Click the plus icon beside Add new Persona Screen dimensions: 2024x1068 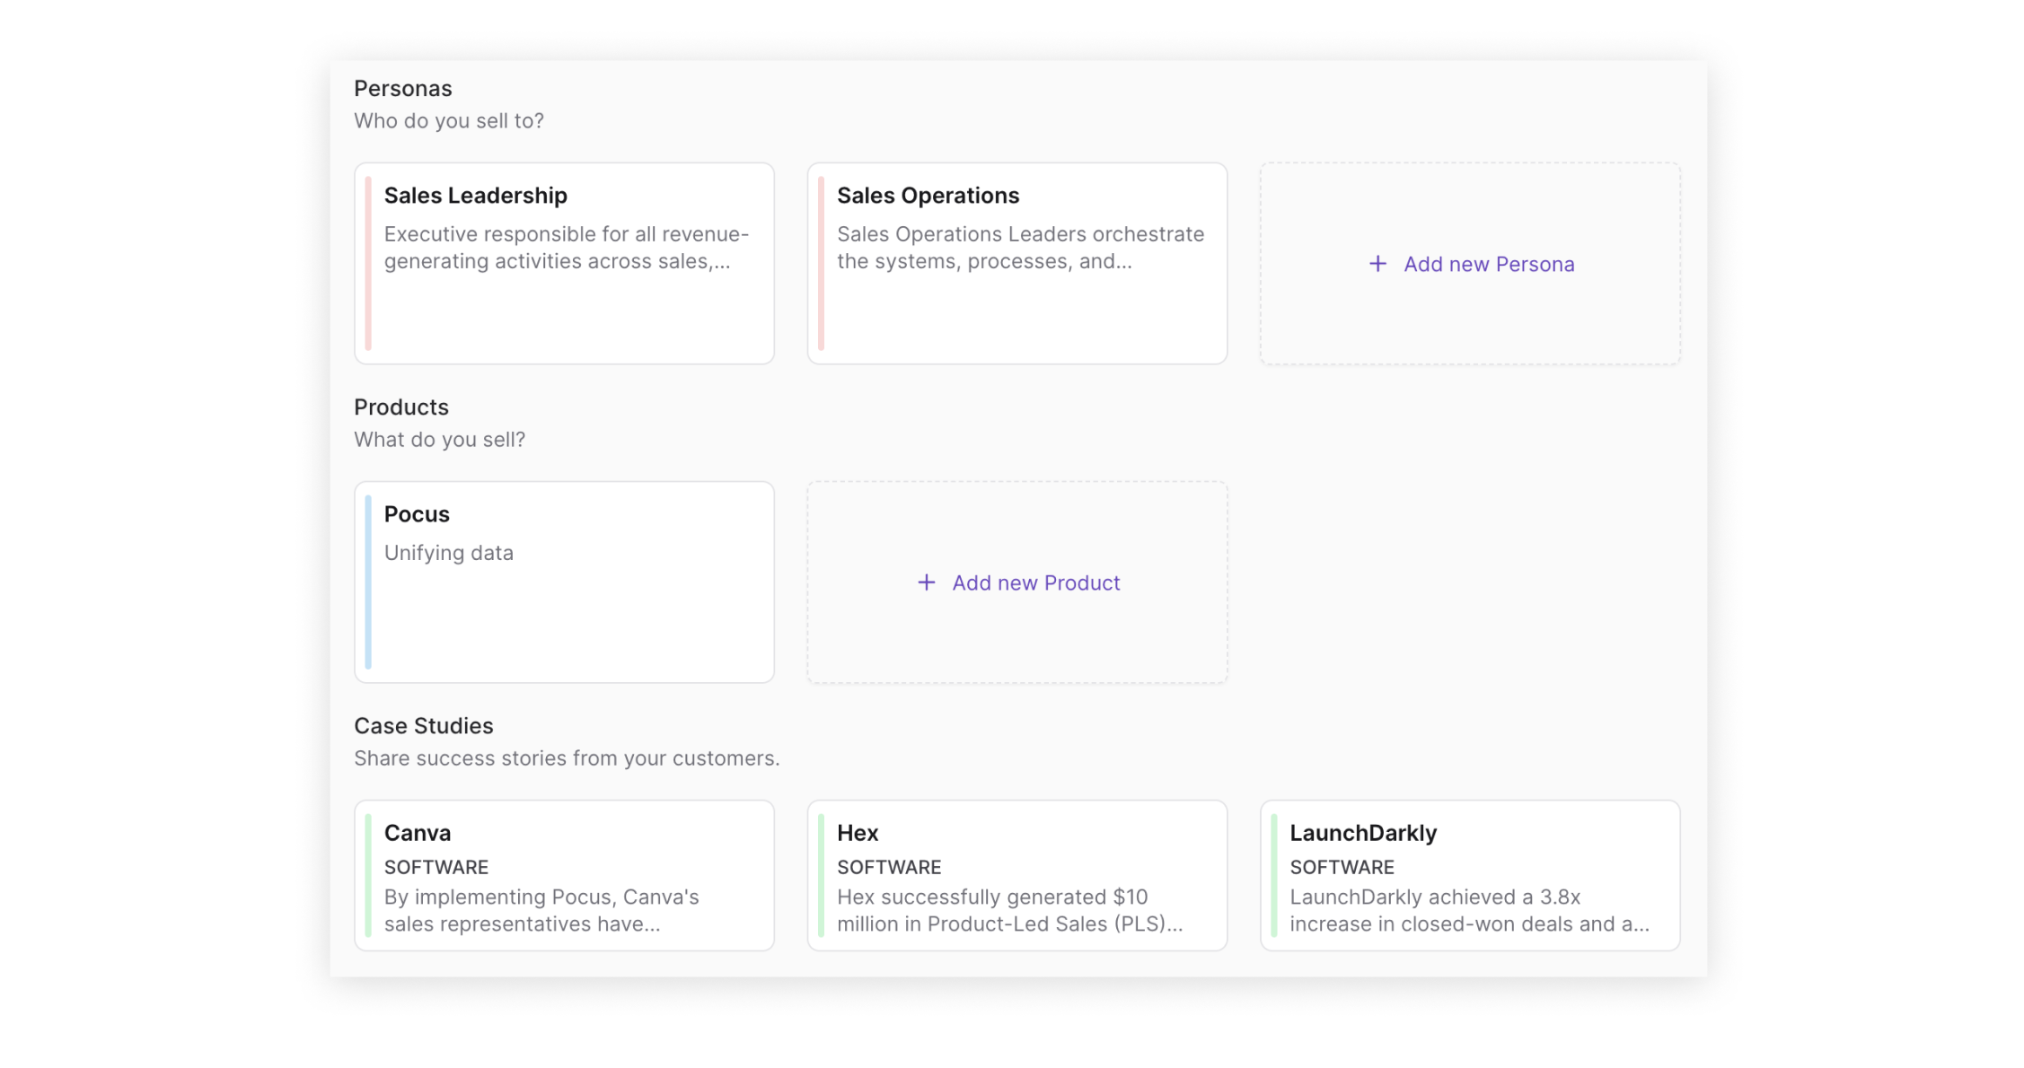[1377, 264]
